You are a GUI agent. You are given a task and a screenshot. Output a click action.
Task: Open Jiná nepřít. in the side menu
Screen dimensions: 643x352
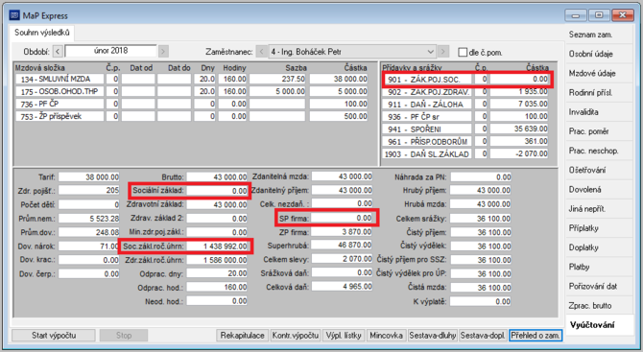click(x=599, y=209)
